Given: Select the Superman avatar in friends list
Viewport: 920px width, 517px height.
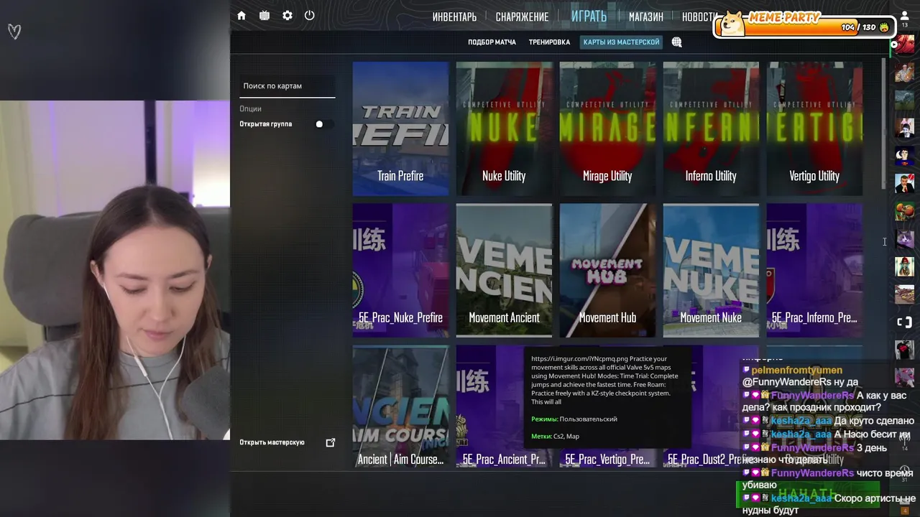Looking at the screenshot, I should tap(904, 156).
